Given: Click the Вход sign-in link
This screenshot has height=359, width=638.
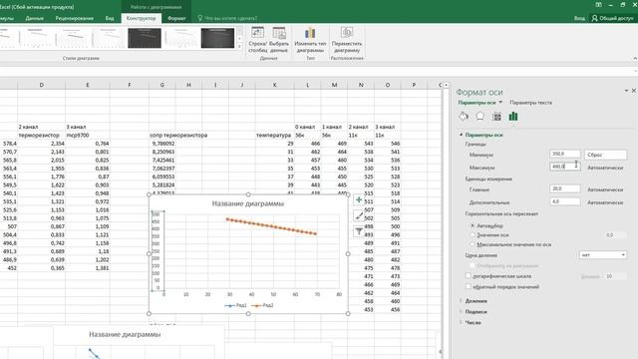Looking at the screenshot, I should coord(579,18).
